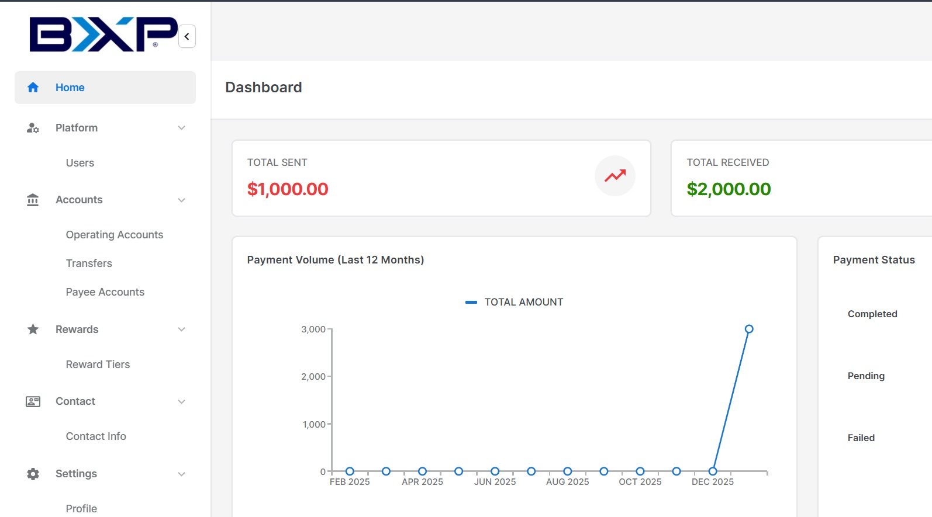Collapse the Accounts section chevron
The width and height of the screenshot is (932, 517).
click(x=181, y=200)
